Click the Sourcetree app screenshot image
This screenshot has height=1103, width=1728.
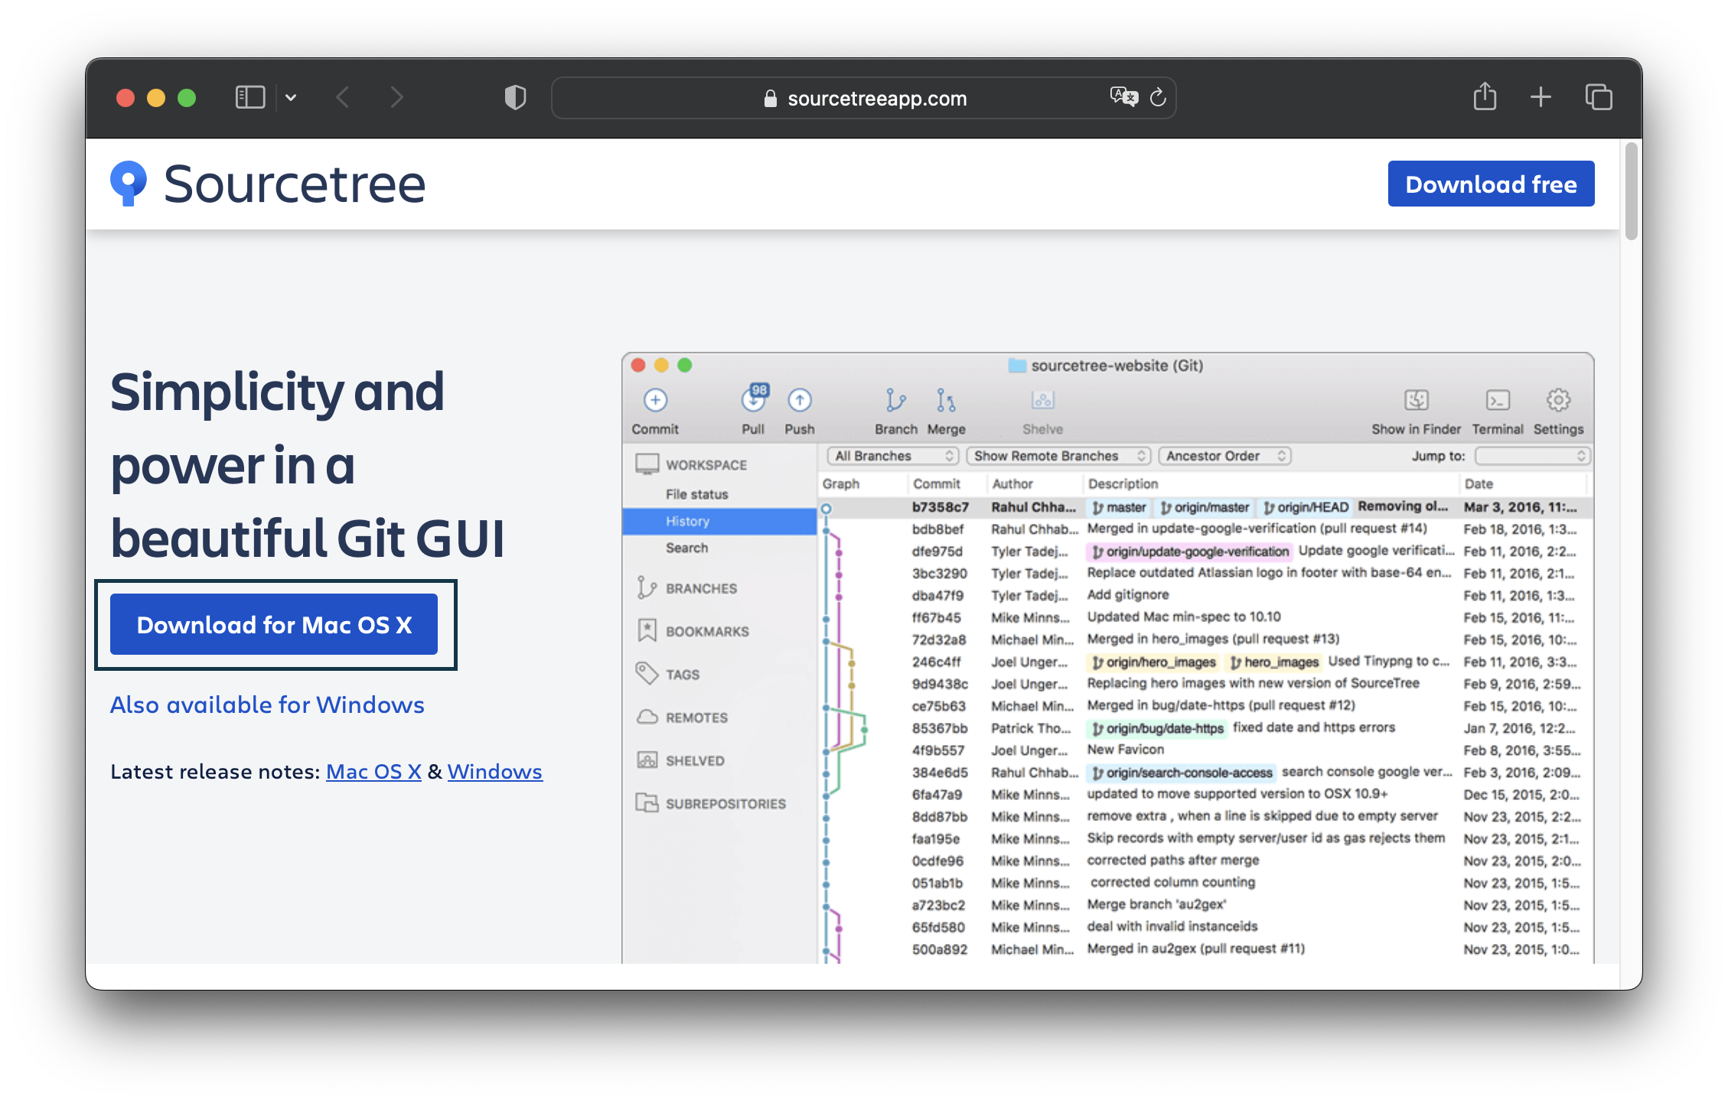(x=1107, y=658)
